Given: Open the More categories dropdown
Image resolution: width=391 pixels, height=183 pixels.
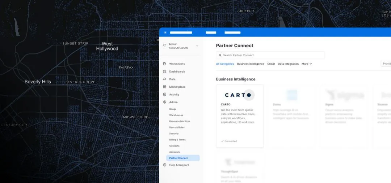Looking at the screenshot, I should [307, 64].
